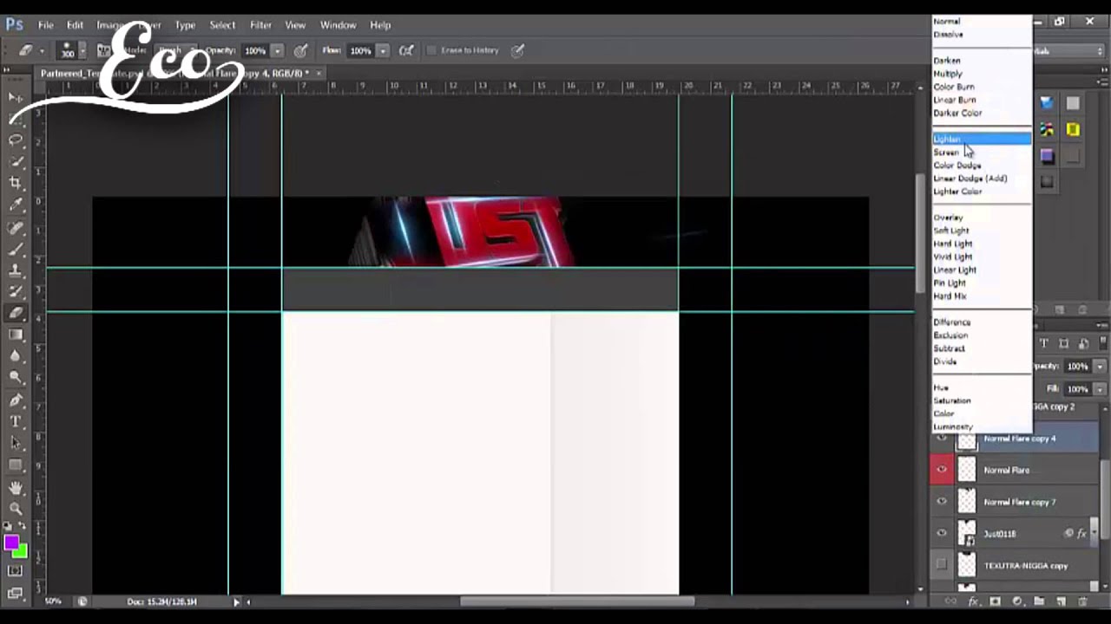Image resolution: width=1111 pixels, height=624 pixels.
Task: Click the link layers icon
Action: point(951,601)
